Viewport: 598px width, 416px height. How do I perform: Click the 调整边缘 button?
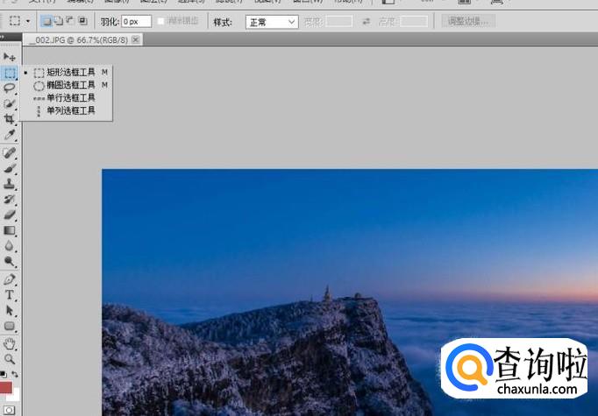tap(468, 21)
